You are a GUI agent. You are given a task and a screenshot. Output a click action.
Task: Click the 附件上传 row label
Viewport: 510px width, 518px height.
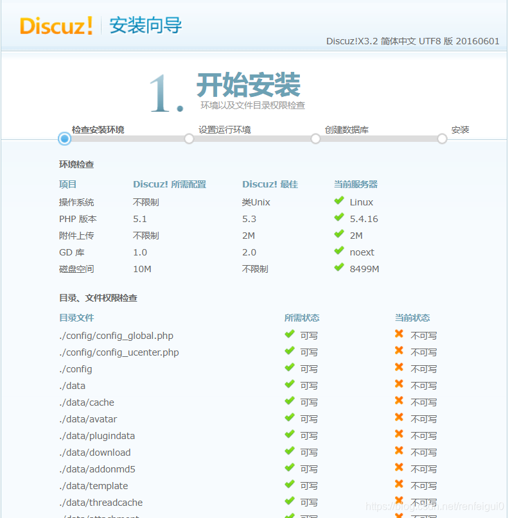[x=76, y=236]
